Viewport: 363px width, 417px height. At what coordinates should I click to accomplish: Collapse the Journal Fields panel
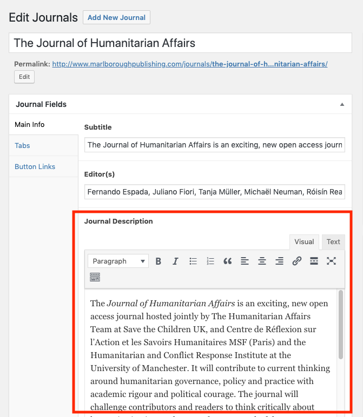(342, 104)
